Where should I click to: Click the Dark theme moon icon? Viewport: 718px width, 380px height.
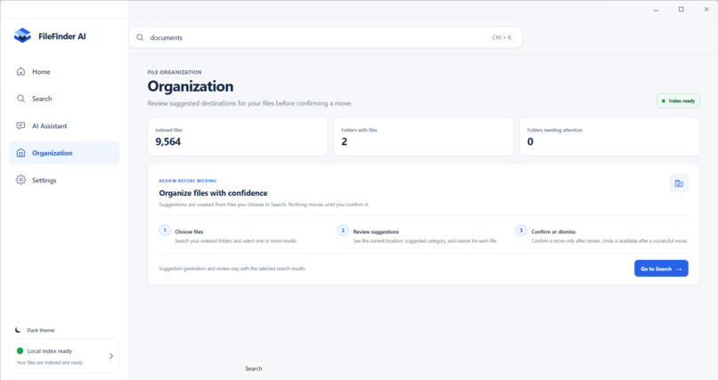18,329
